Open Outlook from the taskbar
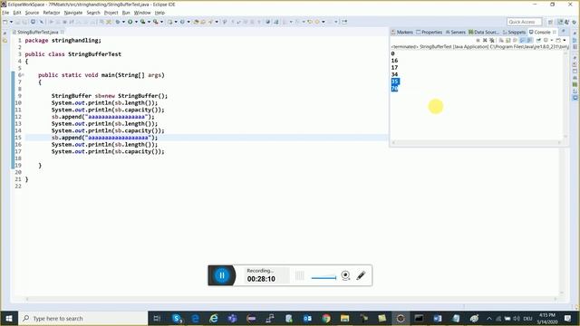Viewport: 580px width, 326px height. [x=307, y=318]
